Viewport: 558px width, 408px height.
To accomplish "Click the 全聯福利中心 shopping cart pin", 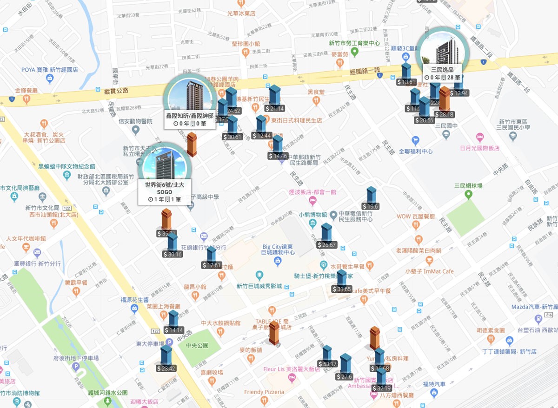I will pos(416,140).
